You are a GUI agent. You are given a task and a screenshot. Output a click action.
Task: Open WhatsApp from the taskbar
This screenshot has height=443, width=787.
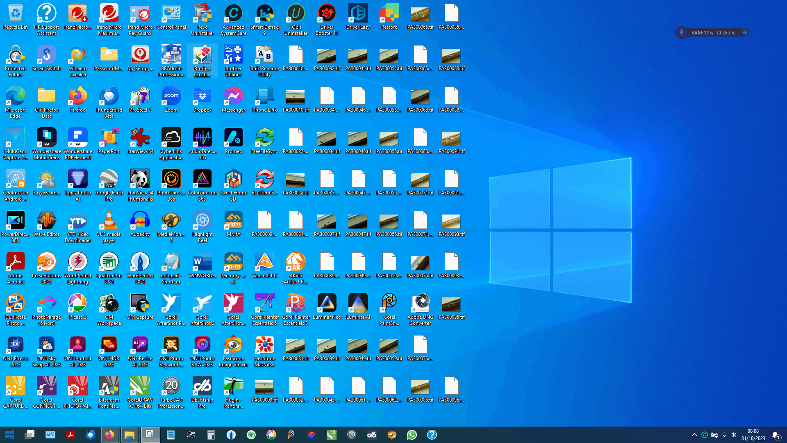(x=412, y=435)
